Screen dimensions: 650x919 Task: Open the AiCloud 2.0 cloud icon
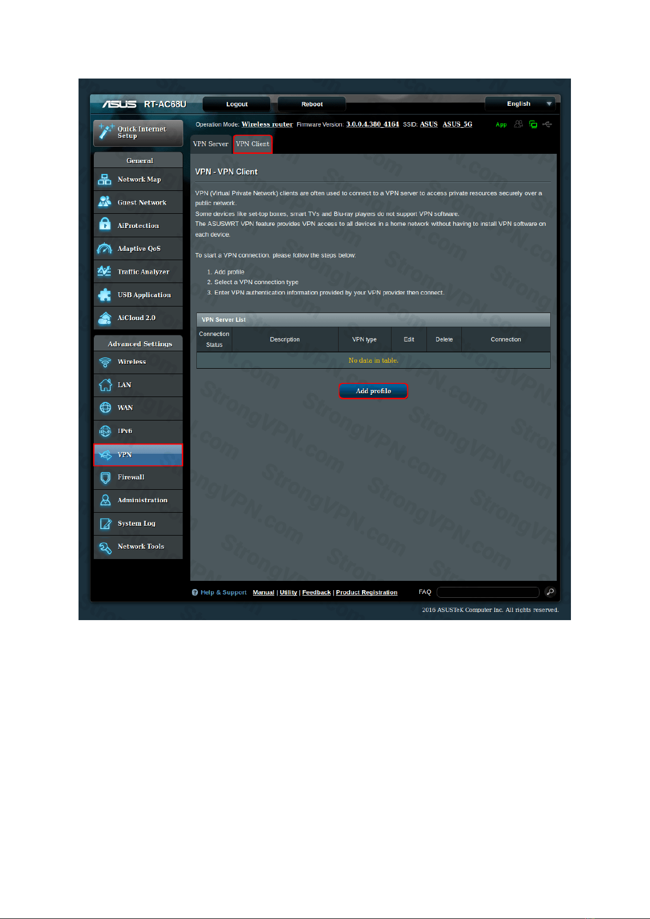105,319
